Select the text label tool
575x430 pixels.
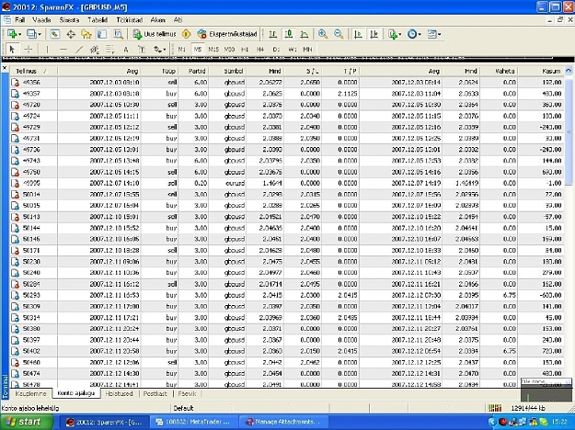coord(142,49)
